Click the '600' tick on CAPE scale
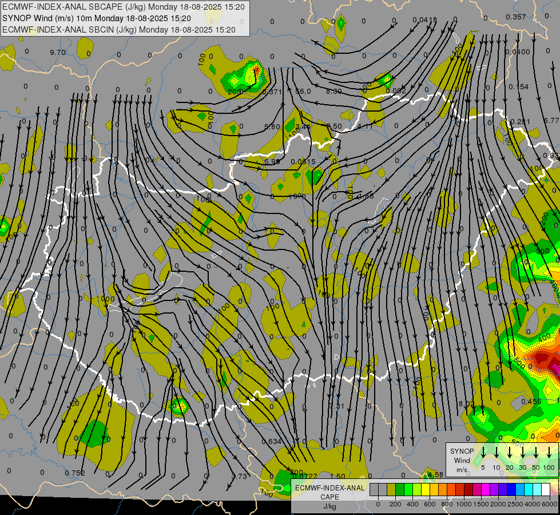 (430, 504)
